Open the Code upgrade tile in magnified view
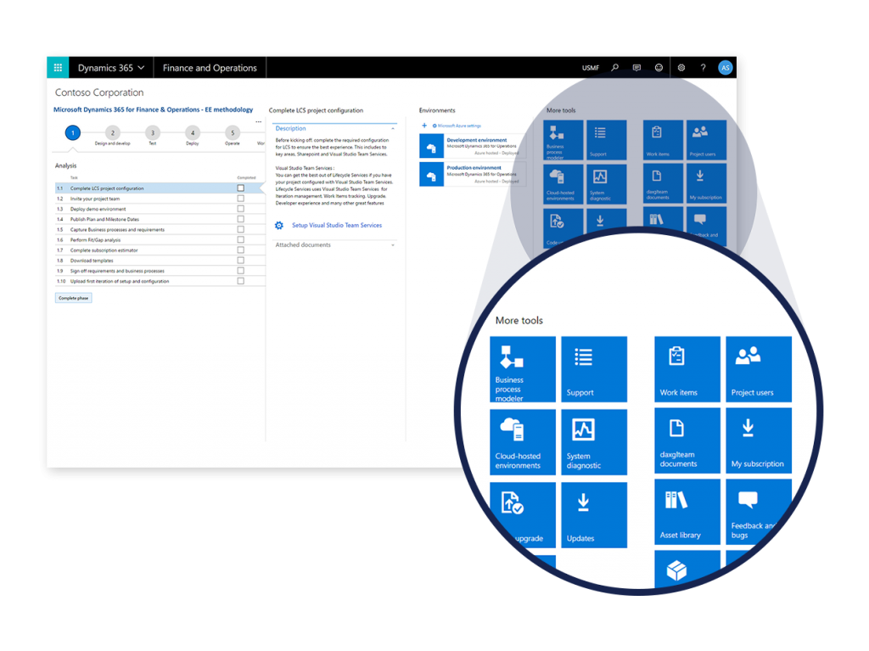The image size is (869, 651). click(523, 515)
